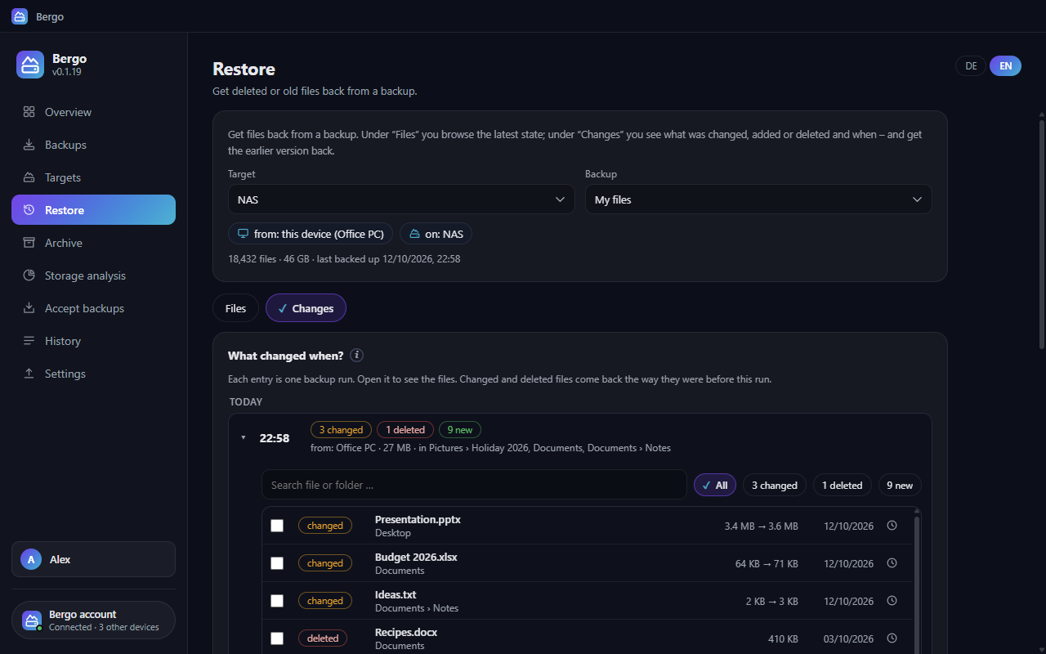Screen dimensions: 1046x654
Task: Open the Backup dropdown showing My files
Action: (x=758, y=199)
